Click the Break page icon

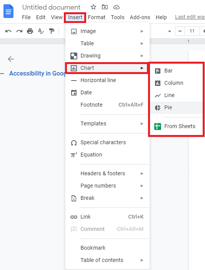(74, 198)
